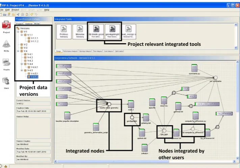This screenshot has height=168, width=240.
Task: Open the Help menu
Action: 47,10
